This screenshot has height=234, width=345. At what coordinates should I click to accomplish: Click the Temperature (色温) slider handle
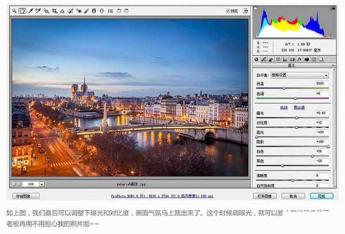point(284,89)
